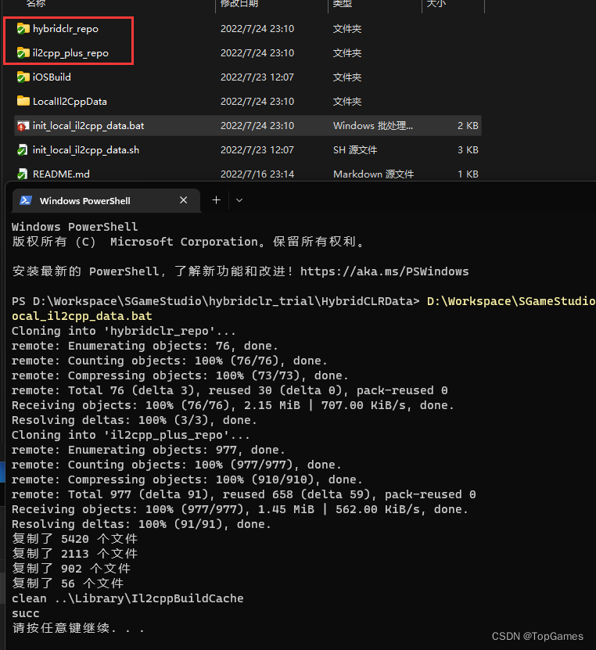Switch to the Windows PowerShell tab
Image resolution: width=596 pixels, height=650 pixels.
point(106,201)
